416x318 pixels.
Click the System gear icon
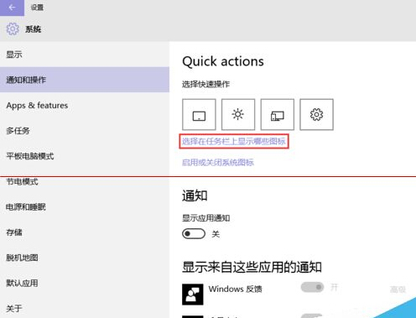click(13, 29)
